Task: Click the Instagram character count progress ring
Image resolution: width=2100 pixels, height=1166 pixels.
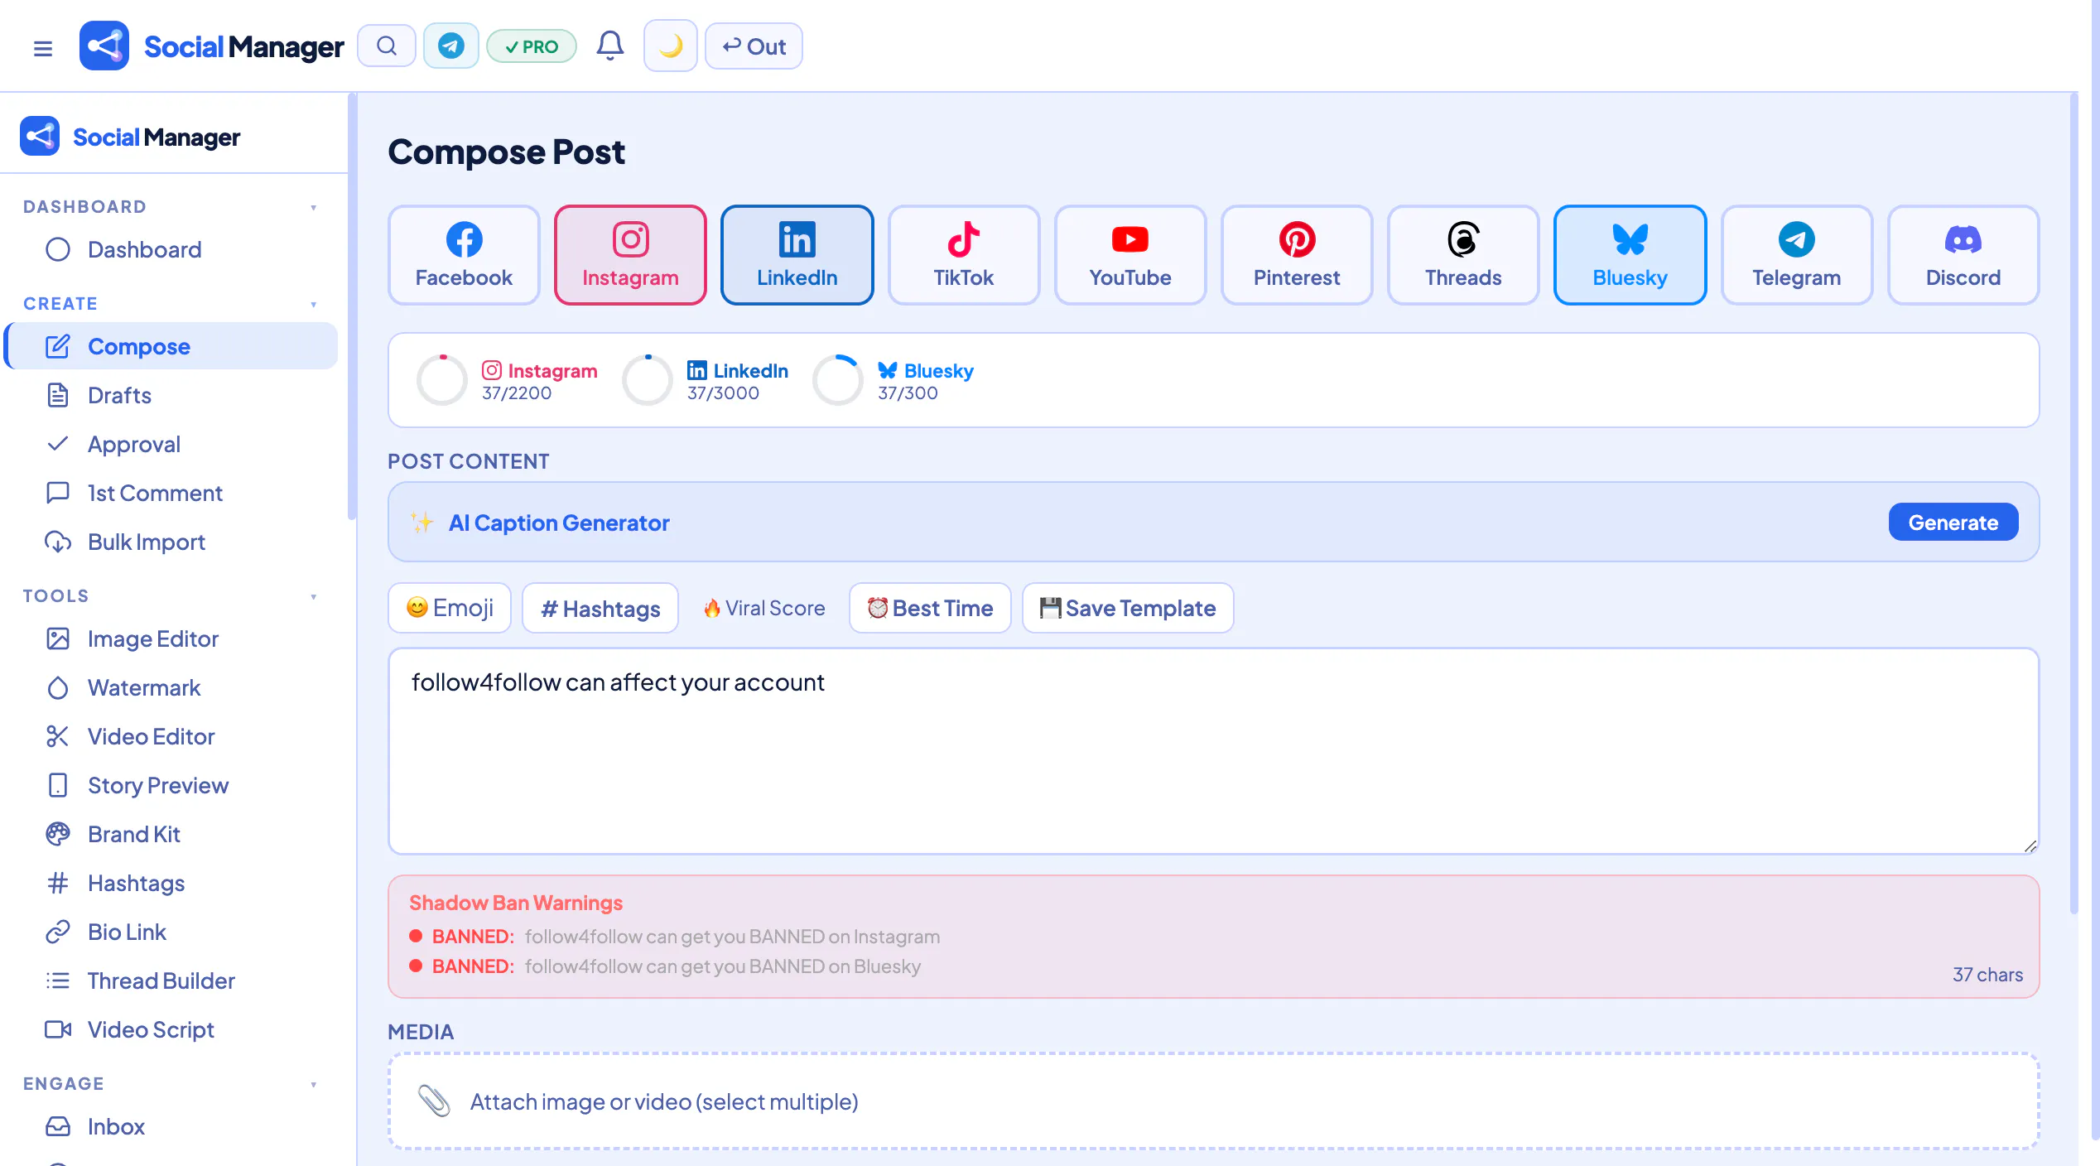Action: [x=442, y=380]
